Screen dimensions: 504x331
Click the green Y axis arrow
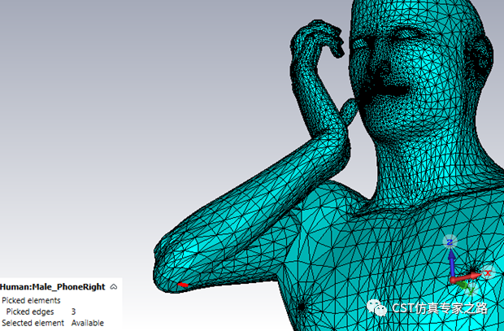[463, 285]
